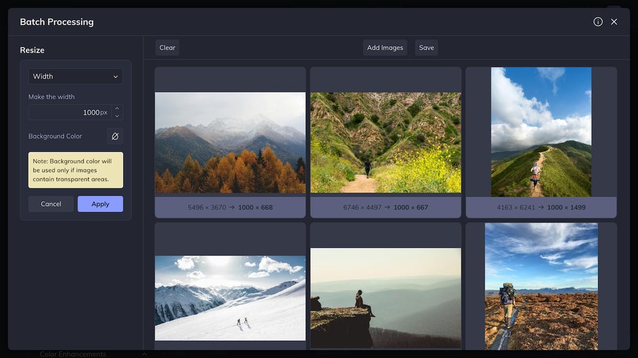Clear all batch images
The height and width of the screenshot is (358, 638).
(x=167, y=47)
